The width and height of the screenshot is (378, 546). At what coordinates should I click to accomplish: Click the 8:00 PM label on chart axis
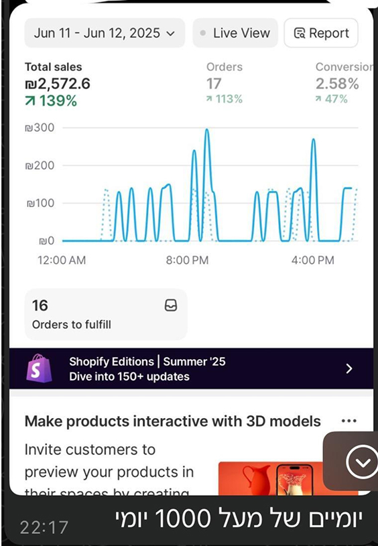point(187,260)
